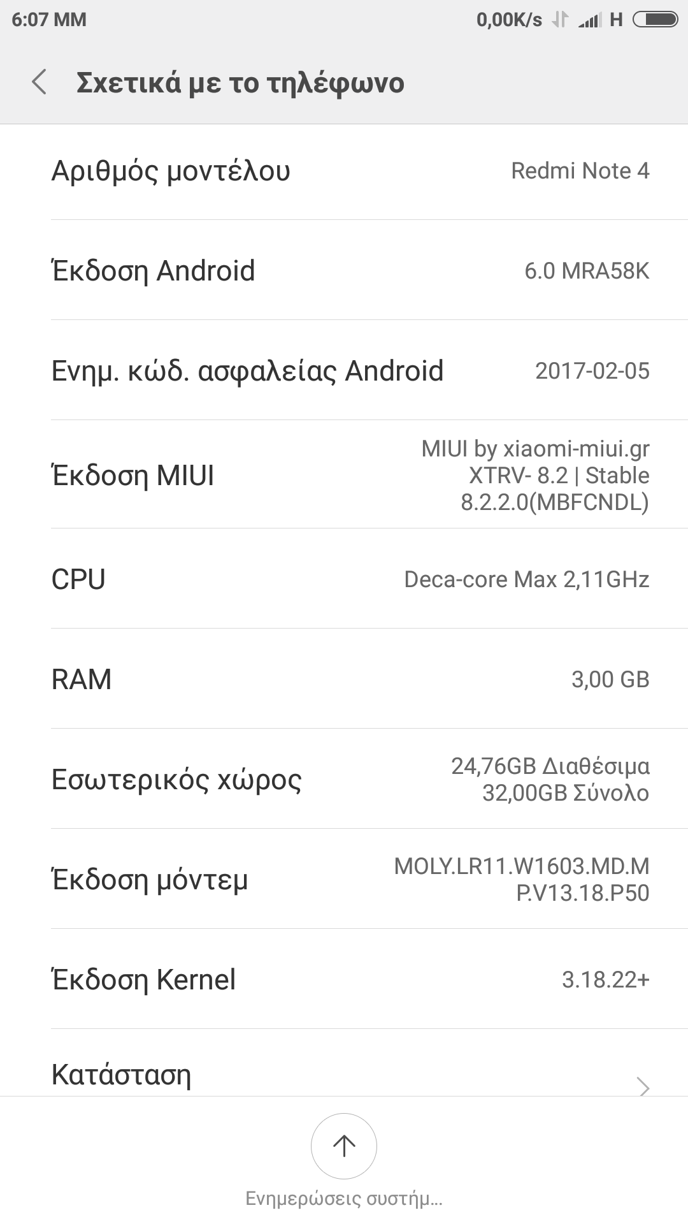The height and width of the screenshot is (1224, 688).
Task: Tap the signal strength icon
Action: (590, 20)
